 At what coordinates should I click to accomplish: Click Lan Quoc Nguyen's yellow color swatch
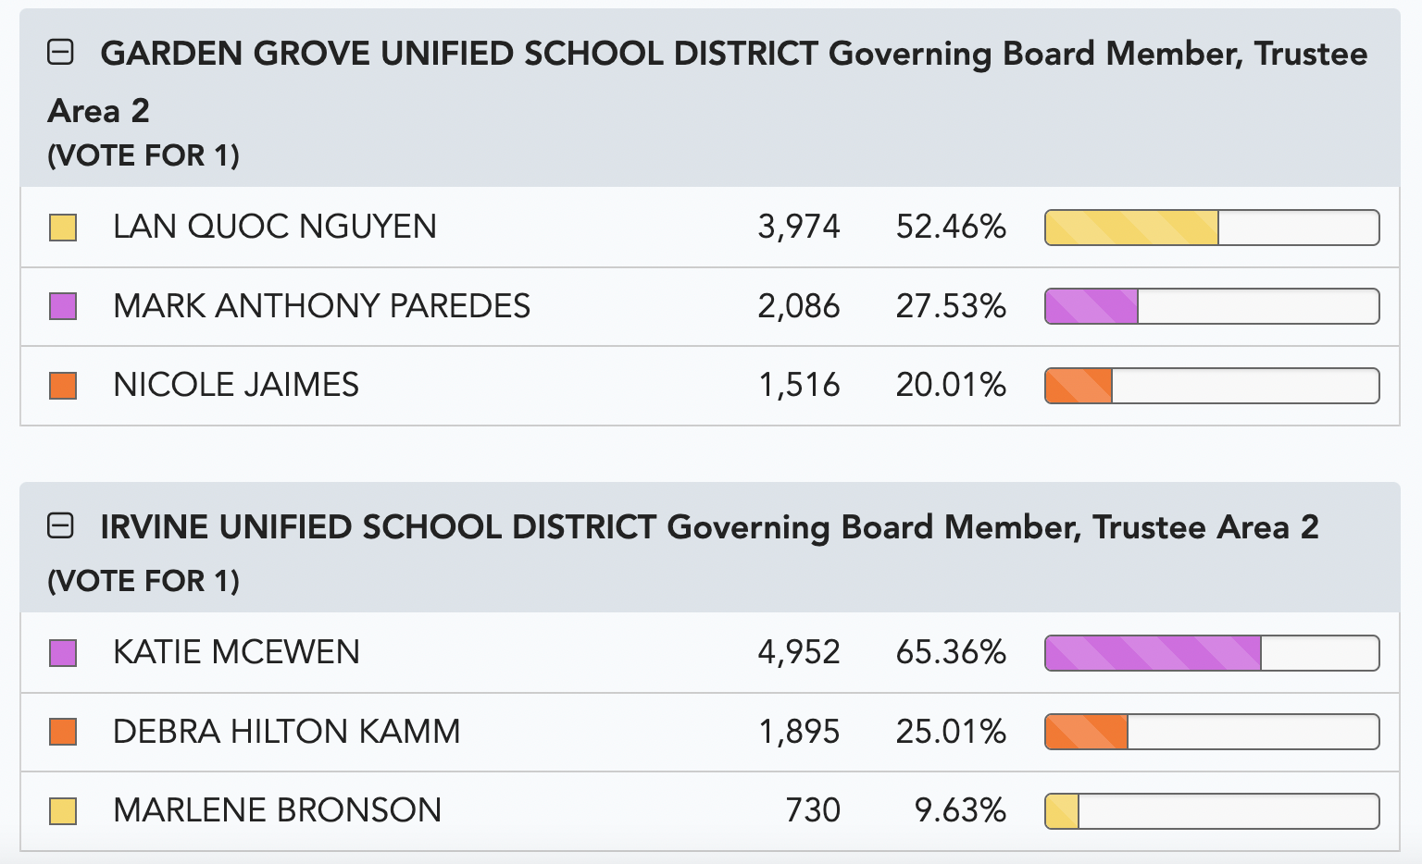tap(63, 228)
